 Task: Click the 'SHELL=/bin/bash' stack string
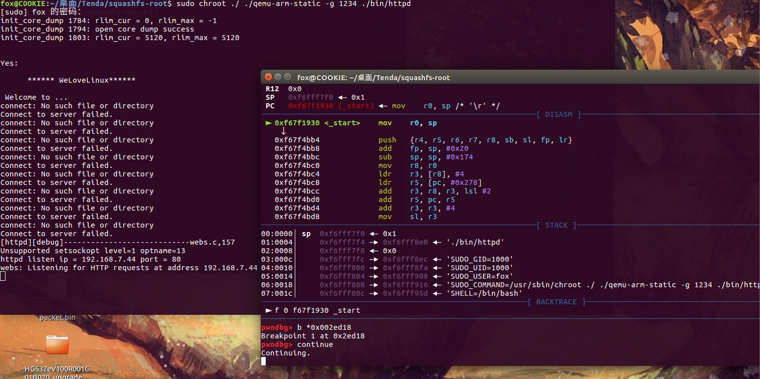point(484,293)
